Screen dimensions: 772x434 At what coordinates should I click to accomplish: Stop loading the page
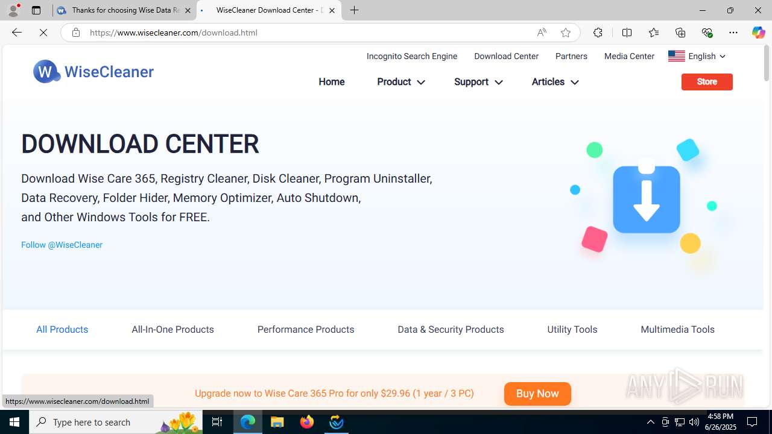(43, 33)
